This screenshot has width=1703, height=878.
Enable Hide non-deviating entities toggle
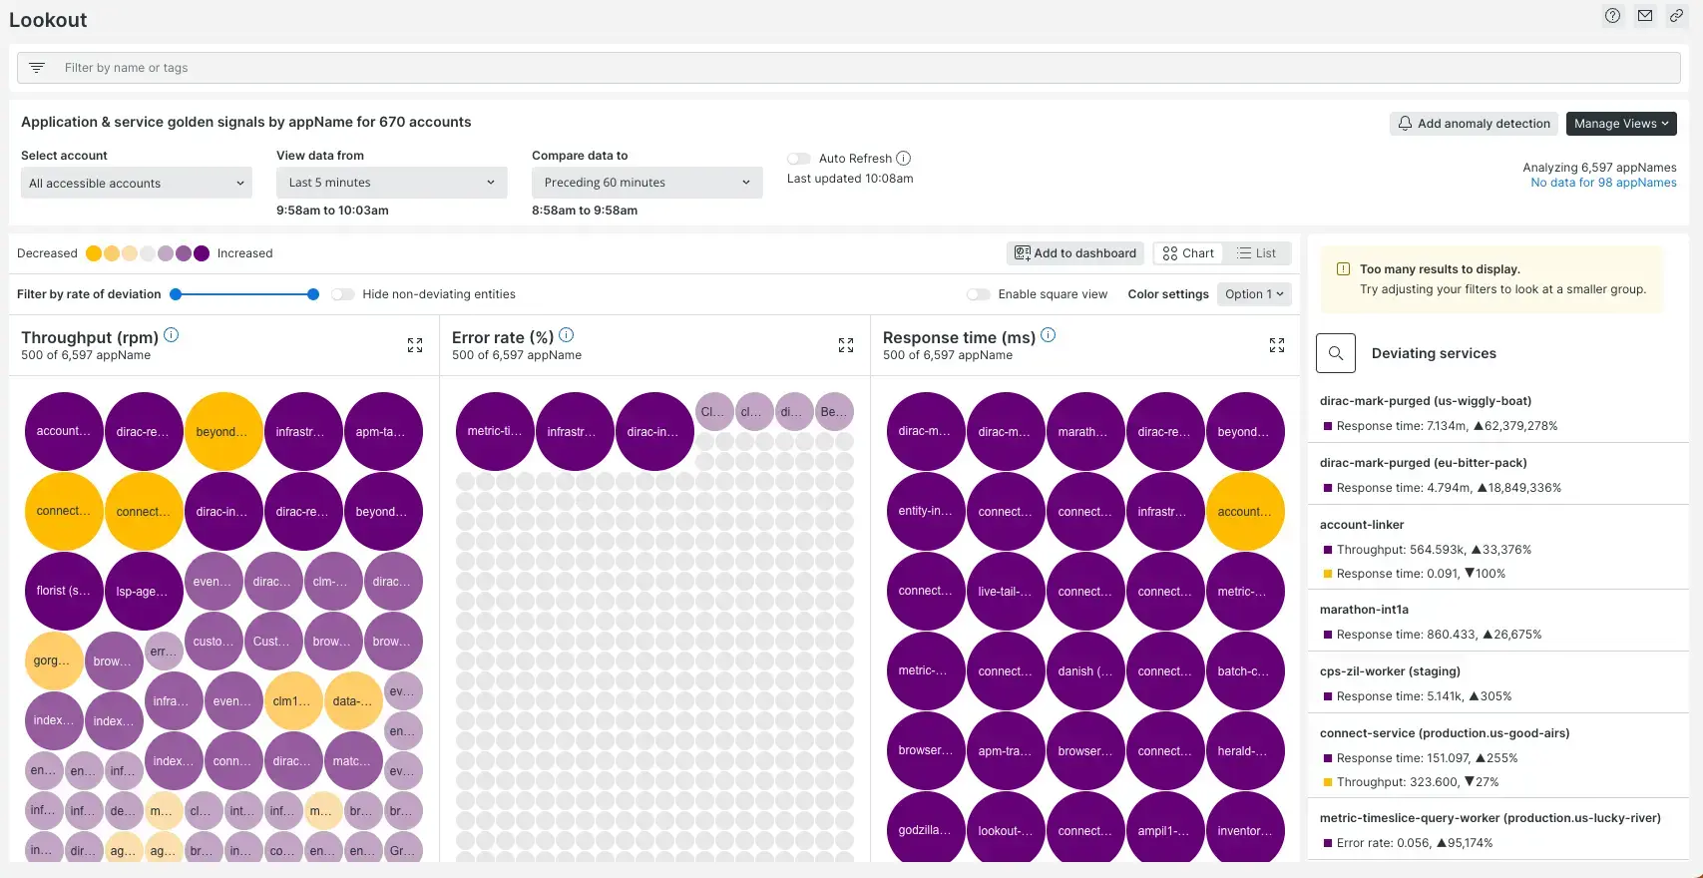pyautogui.click(x=343, y=294)
